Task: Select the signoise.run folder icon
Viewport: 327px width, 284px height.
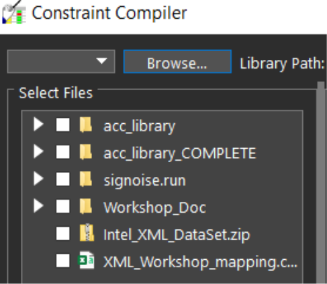Action: point(86,179)
